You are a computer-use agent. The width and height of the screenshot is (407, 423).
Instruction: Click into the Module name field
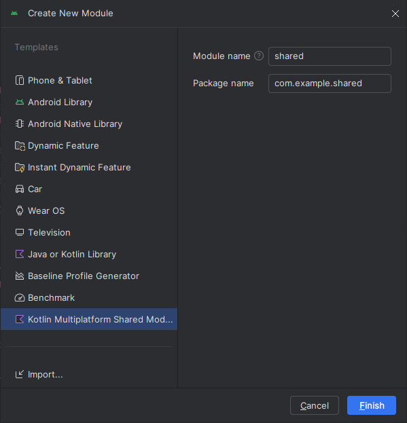[x=330, y=56]
